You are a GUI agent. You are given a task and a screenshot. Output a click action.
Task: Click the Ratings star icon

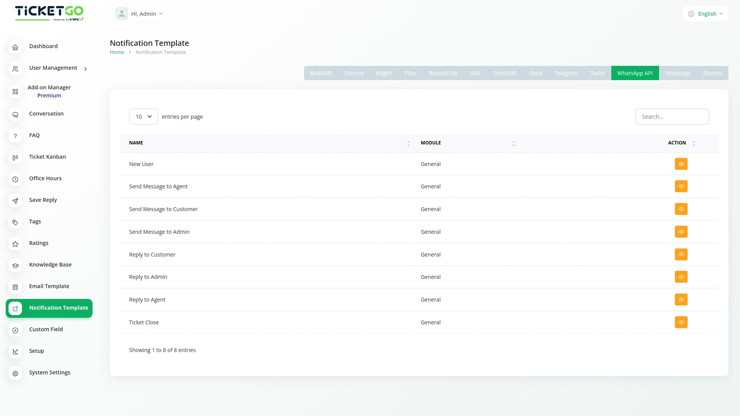(x=15, y=244)
